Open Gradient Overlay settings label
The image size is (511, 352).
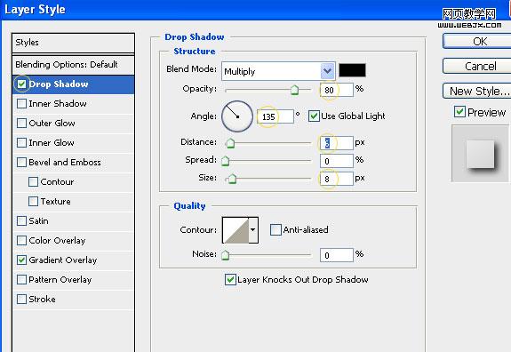pos(63,260)
